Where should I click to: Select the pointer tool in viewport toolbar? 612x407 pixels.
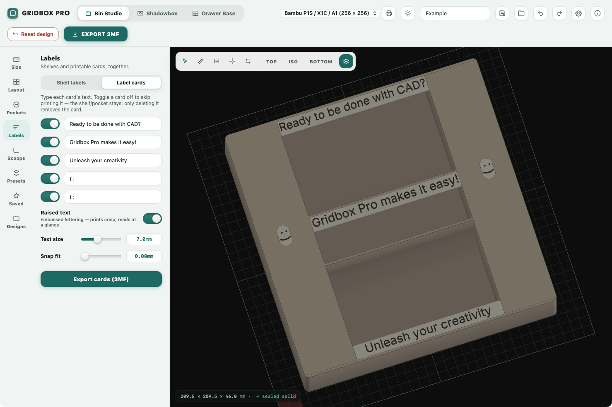point(185,61)
